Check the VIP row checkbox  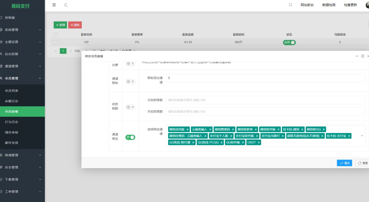tap(56, 42)
